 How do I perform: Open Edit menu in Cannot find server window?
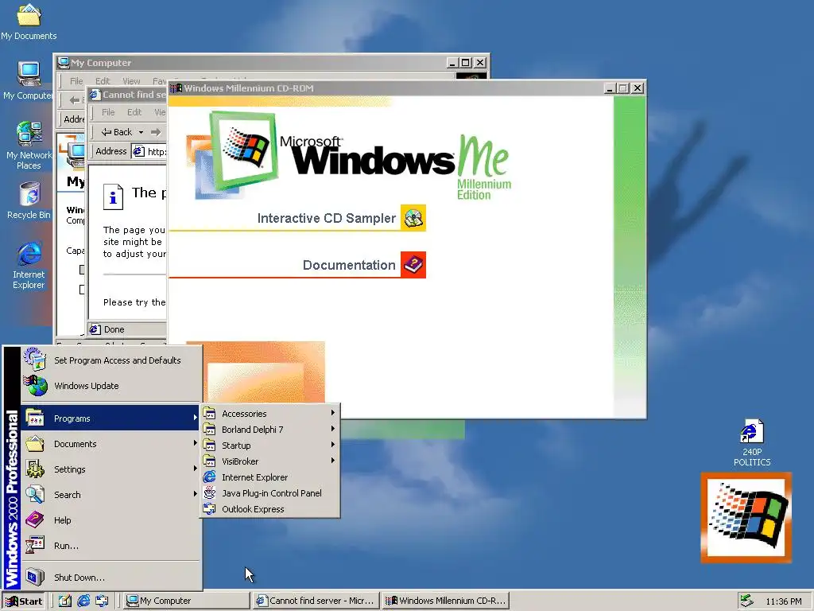coord(134,112)
